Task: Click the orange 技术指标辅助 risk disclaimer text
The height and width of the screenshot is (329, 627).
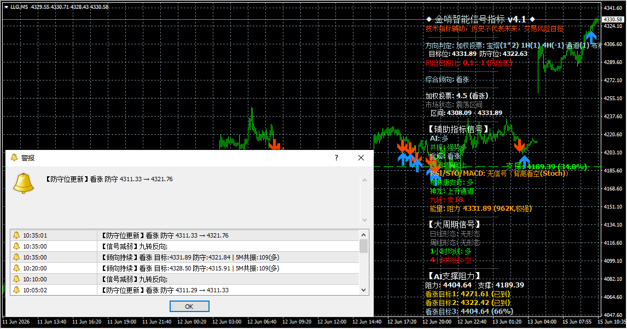Action: (x=495, y=29)
